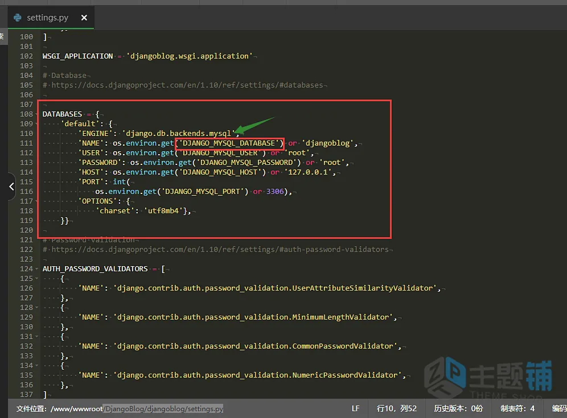Click the '127.0.0.1' host value

pyautogui.click(x=308, y=172)
